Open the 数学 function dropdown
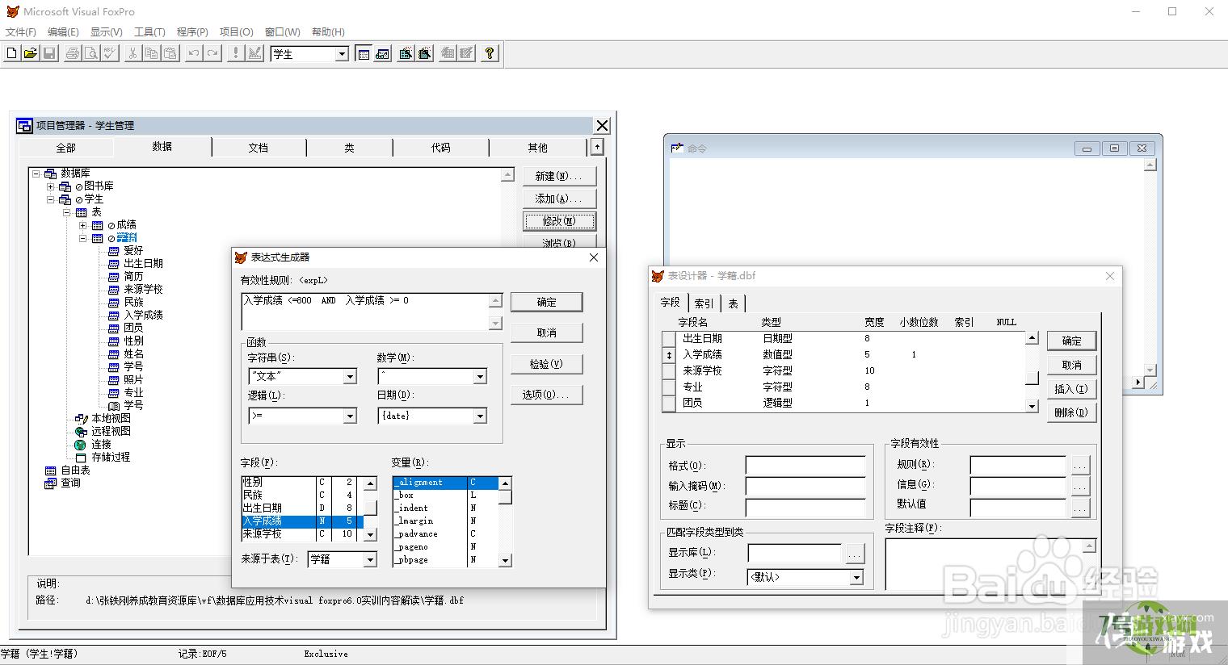1228x665 pixels. 479,377
